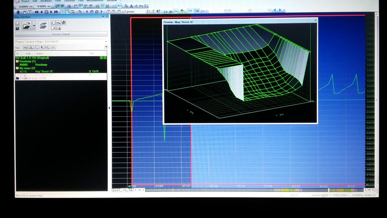This screenshot has height=218, width=387.
Task: Collapse the Map selection side panel arrow
Action: point(109,108)
